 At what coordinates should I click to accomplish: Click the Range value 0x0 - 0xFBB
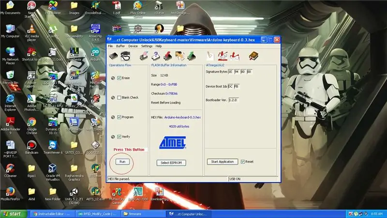click(x=169, y=84)
